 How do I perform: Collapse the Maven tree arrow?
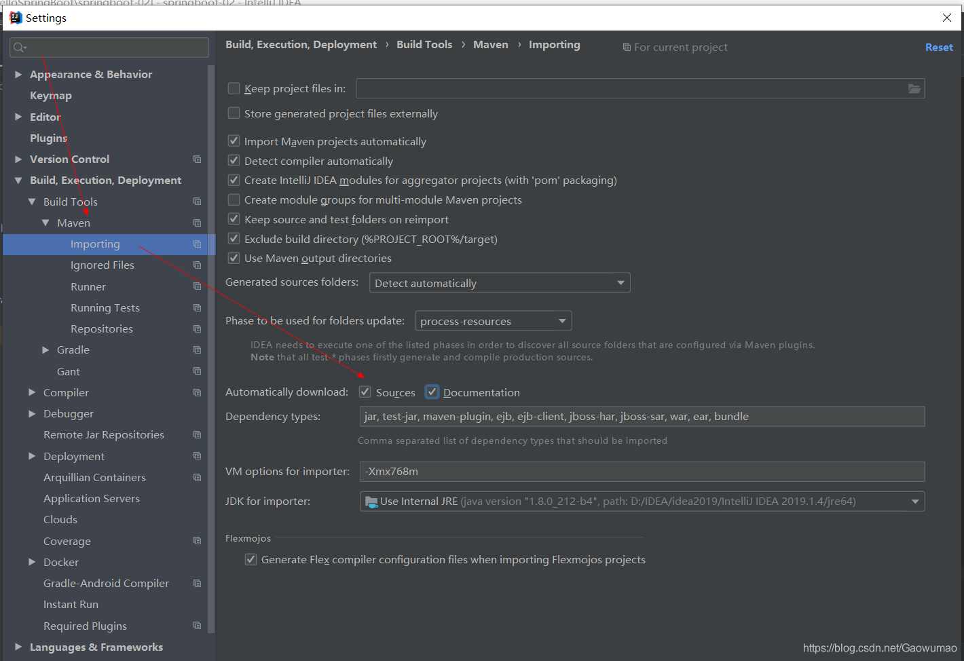[x=45, y=223]
